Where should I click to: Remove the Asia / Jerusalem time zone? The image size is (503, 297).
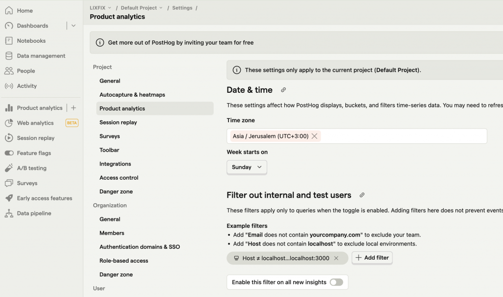pyautogui.click(x=314, y=136)
